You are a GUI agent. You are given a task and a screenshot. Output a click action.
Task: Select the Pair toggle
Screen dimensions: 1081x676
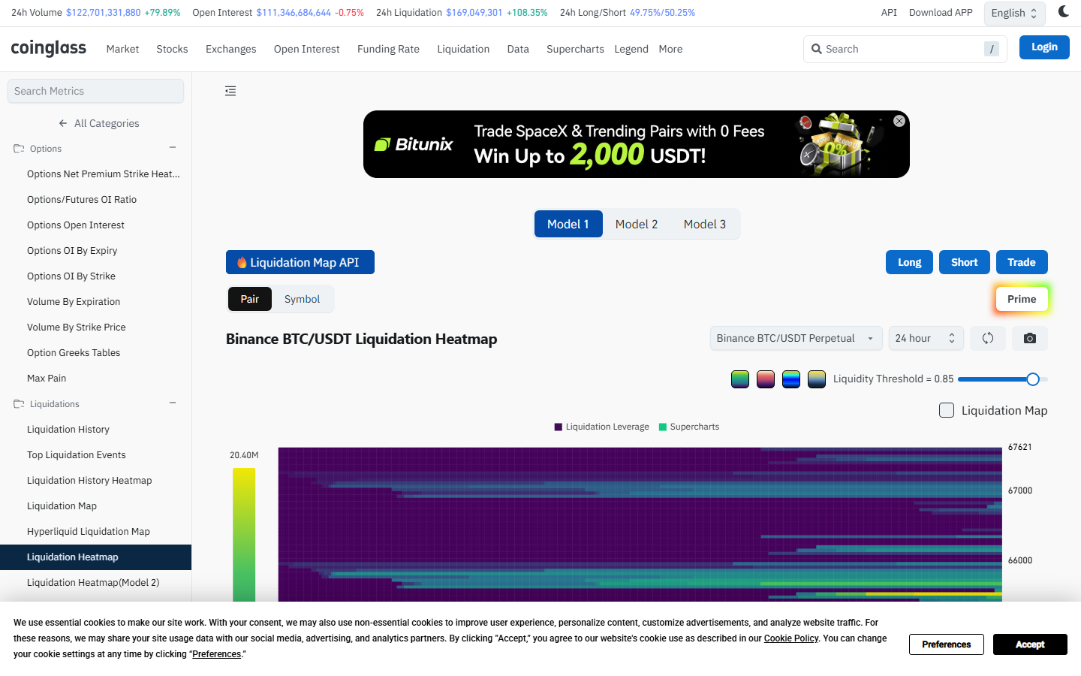tap(250, 299)
